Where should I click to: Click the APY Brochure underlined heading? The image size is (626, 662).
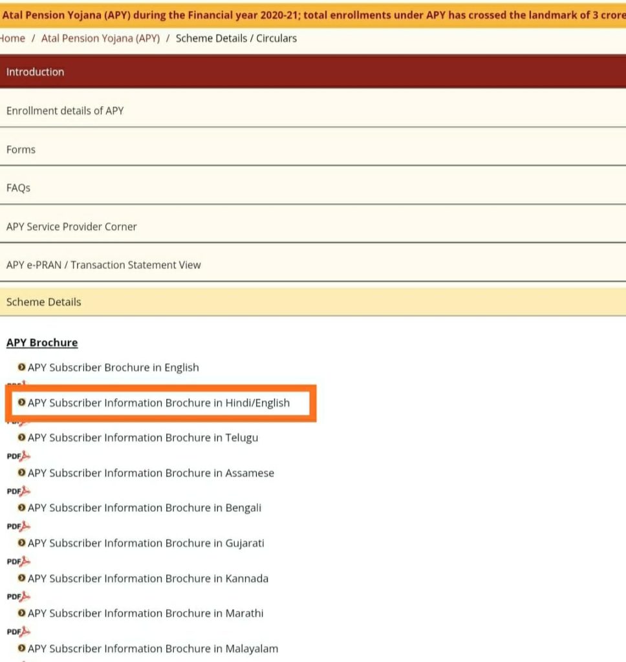(x=42, y=343)
